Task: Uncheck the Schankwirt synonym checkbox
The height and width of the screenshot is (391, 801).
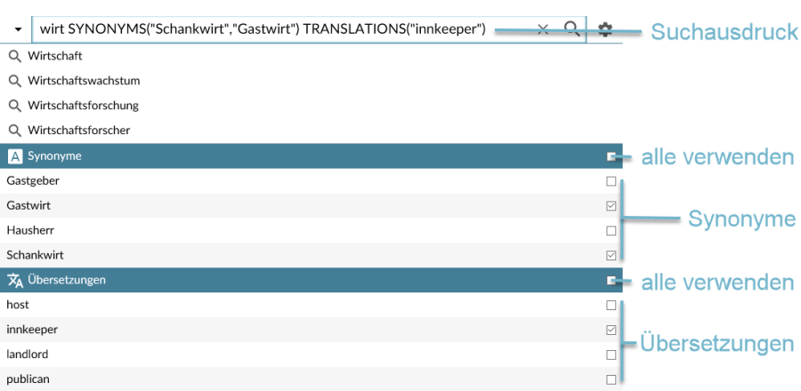Action: pyautogui.click(x=611, y=256)
